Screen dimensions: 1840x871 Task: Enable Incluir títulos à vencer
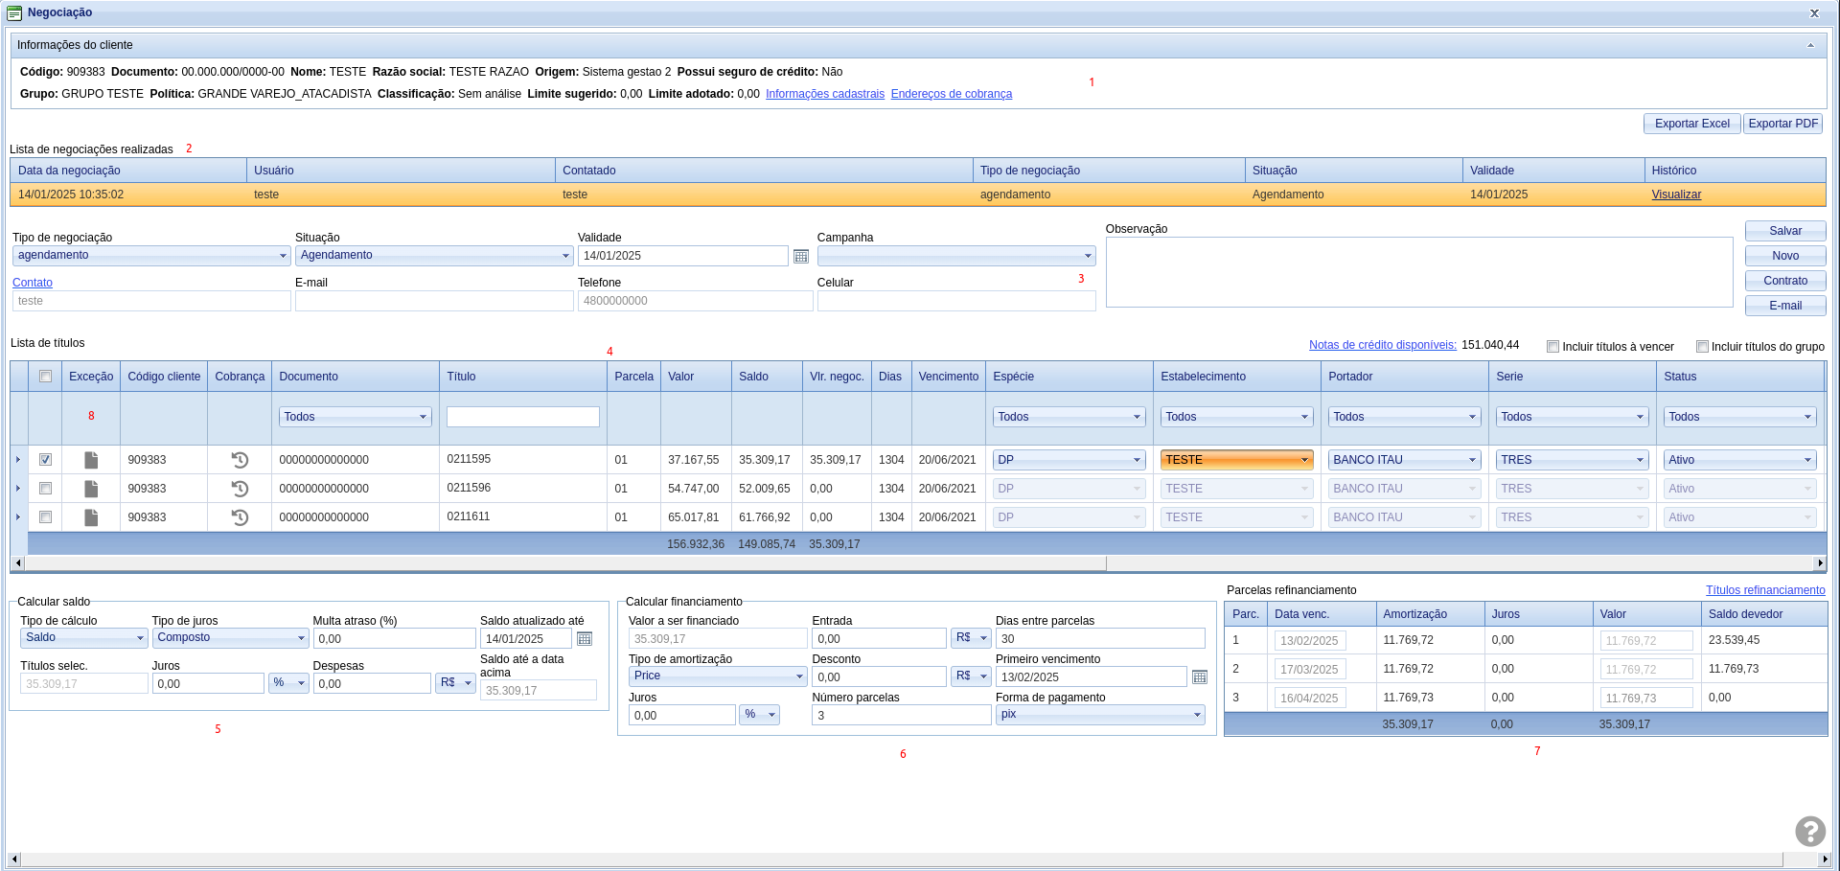click(x=1552, y=347)
